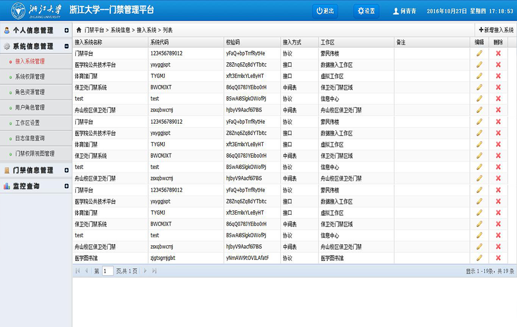This screenshot has height=327, width=517.
Task: Click the next page arrow
Action: 145,271
